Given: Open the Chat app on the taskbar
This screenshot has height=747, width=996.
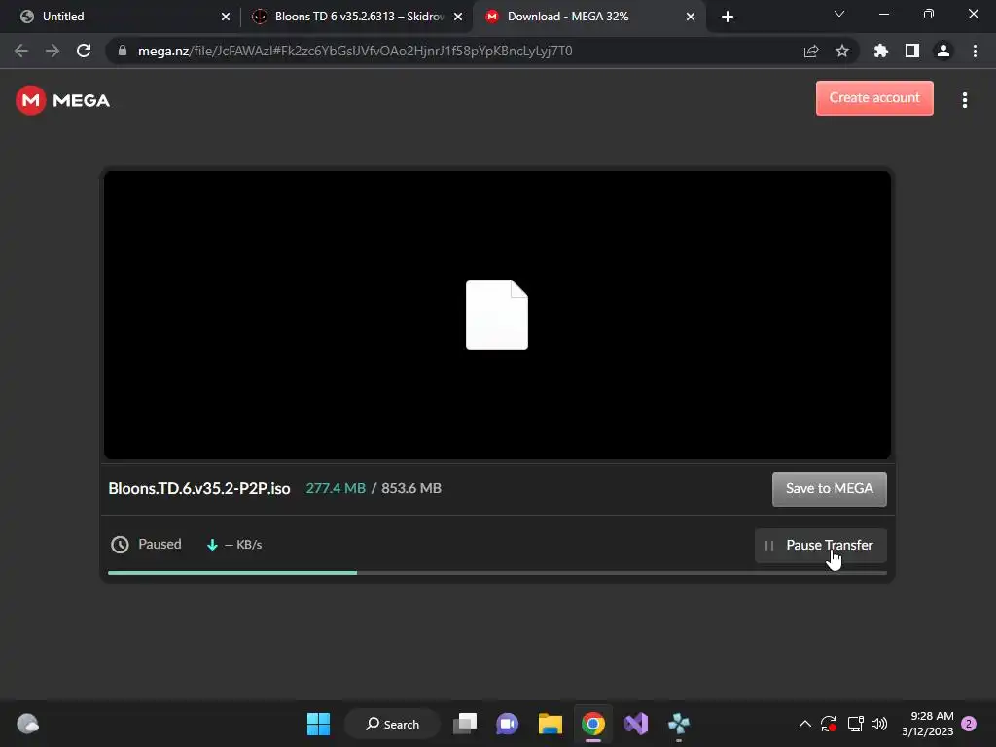Looking at the screenshot, I should tap(507, 724).
